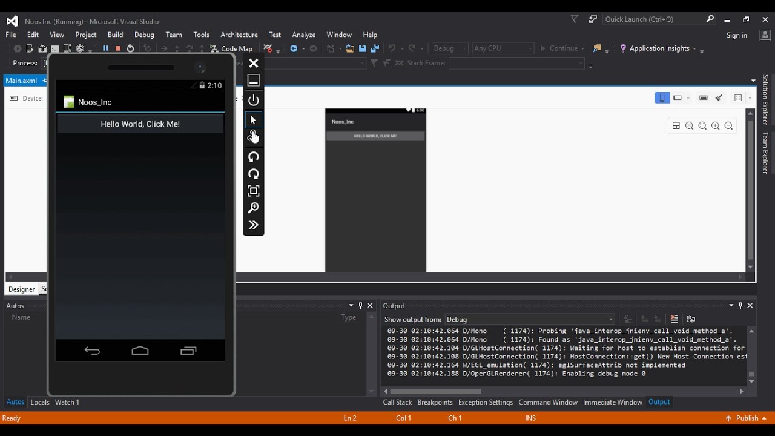The width and height of the screenshot is (775, 436).
Task: Open the Architecture menu
Action: tap(239, 35)
